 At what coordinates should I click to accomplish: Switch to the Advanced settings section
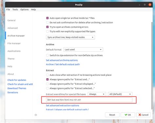[x=12, y=28]
